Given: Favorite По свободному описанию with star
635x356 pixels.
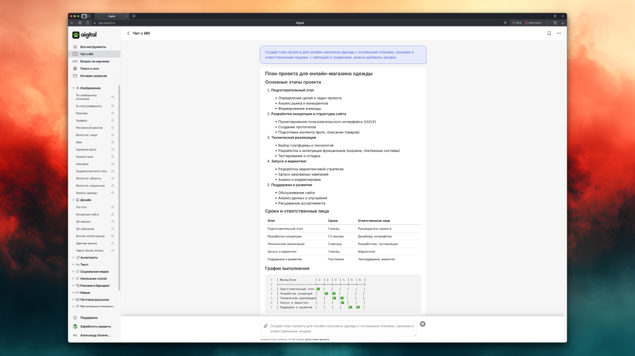Looking at the screenshot, I should click(112, 97).
